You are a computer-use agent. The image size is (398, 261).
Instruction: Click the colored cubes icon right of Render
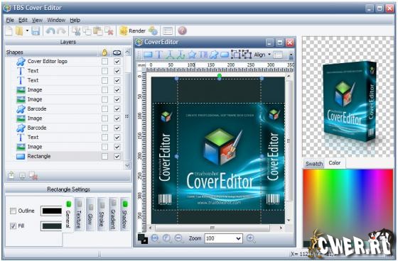[x=153, y=31]
